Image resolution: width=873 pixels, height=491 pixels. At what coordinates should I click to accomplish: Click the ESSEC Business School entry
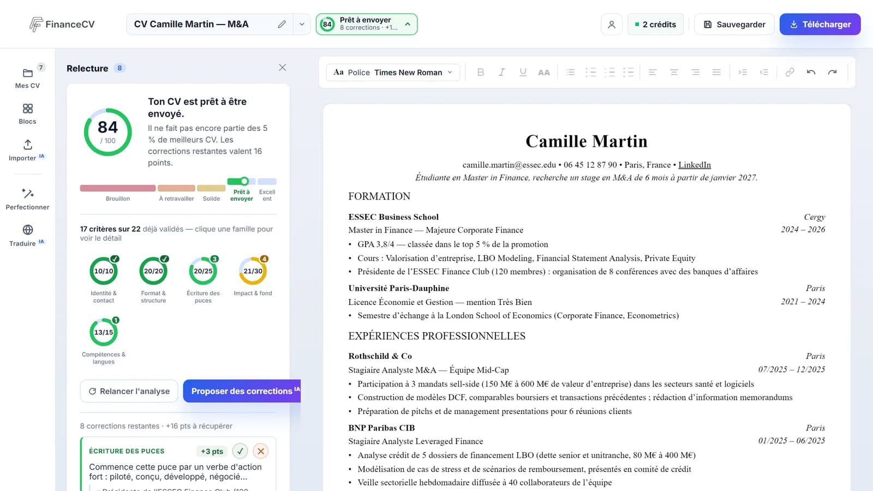pyautogui.click(x=393, y=217)
